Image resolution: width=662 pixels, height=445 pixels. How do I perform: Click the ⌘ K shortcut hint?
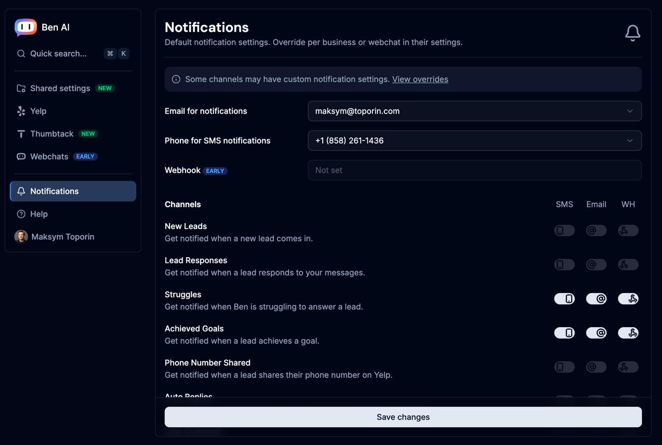point(117,54)
